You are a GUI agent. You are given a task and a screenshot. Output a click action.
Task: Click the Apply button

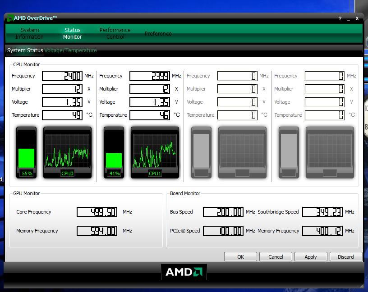[x=311, y=257]
